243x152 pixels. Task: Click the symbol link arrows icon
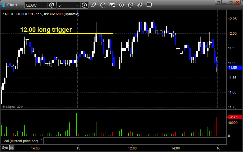[140, 5]
